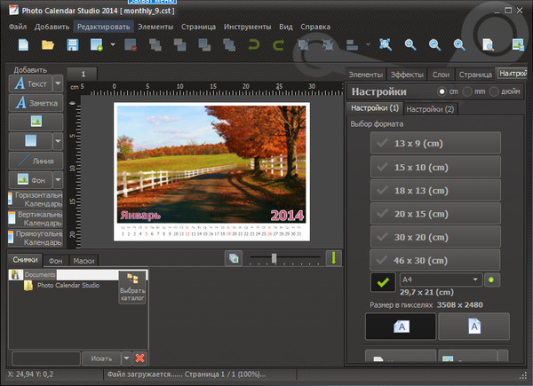The height and width of the screenshot is (386, 533).
Task: Open the A4 paper size dropdown
Action: point(476,280)
